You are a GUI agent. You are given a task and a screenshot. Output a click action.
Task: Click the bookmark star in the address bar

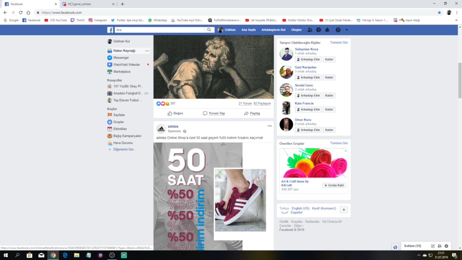(439, 13)
